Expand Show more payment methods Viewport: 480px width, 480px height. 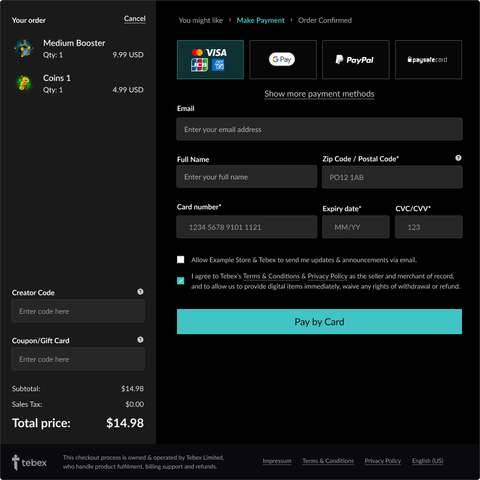(x=319, y=94)
